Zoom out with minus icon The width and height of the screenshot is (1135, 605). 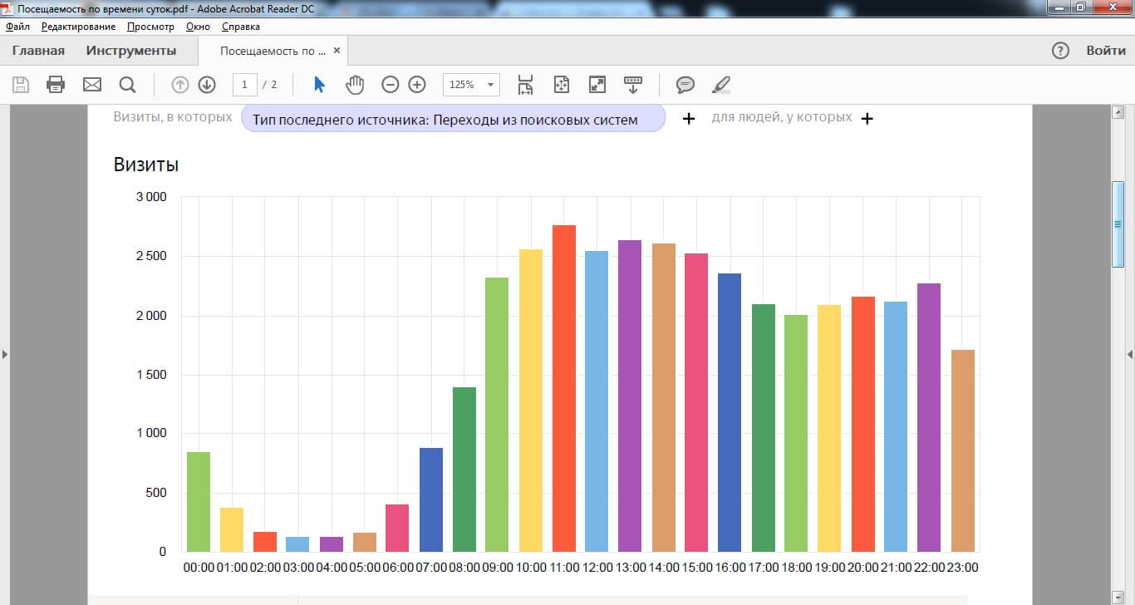[391, 85]
